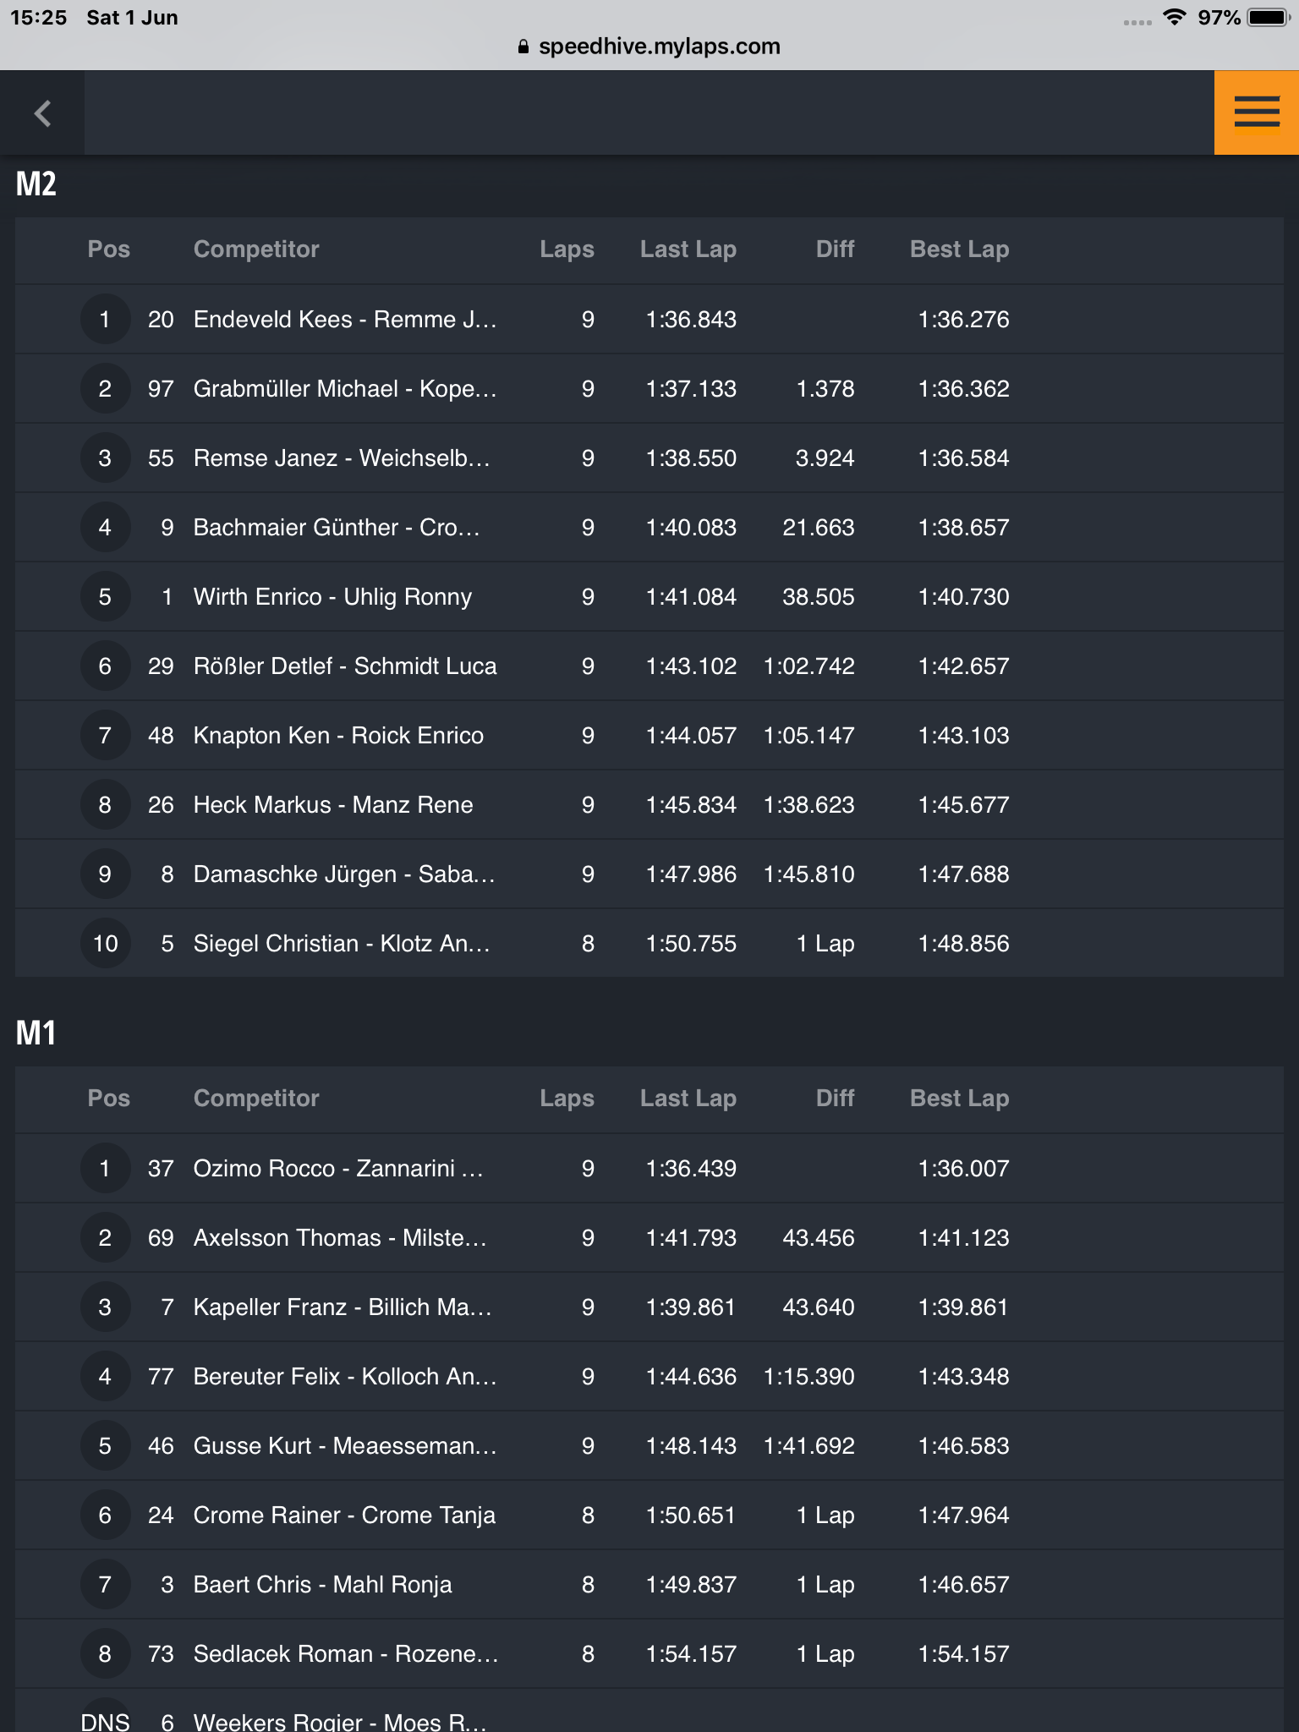Image resolution: width=1299 pixels, height=1732 pixels.
Task: Tap the Wi-Fi status icon
Action: click(x=1174, y=17)
